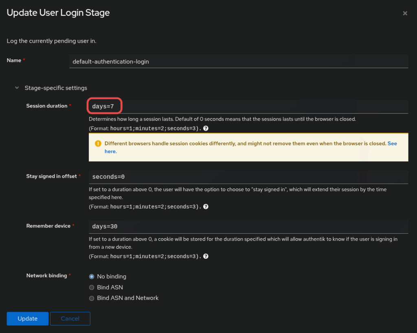Screen dimensions: 417x333
Task: Click the Remember device label
Action: coord(48,226)
